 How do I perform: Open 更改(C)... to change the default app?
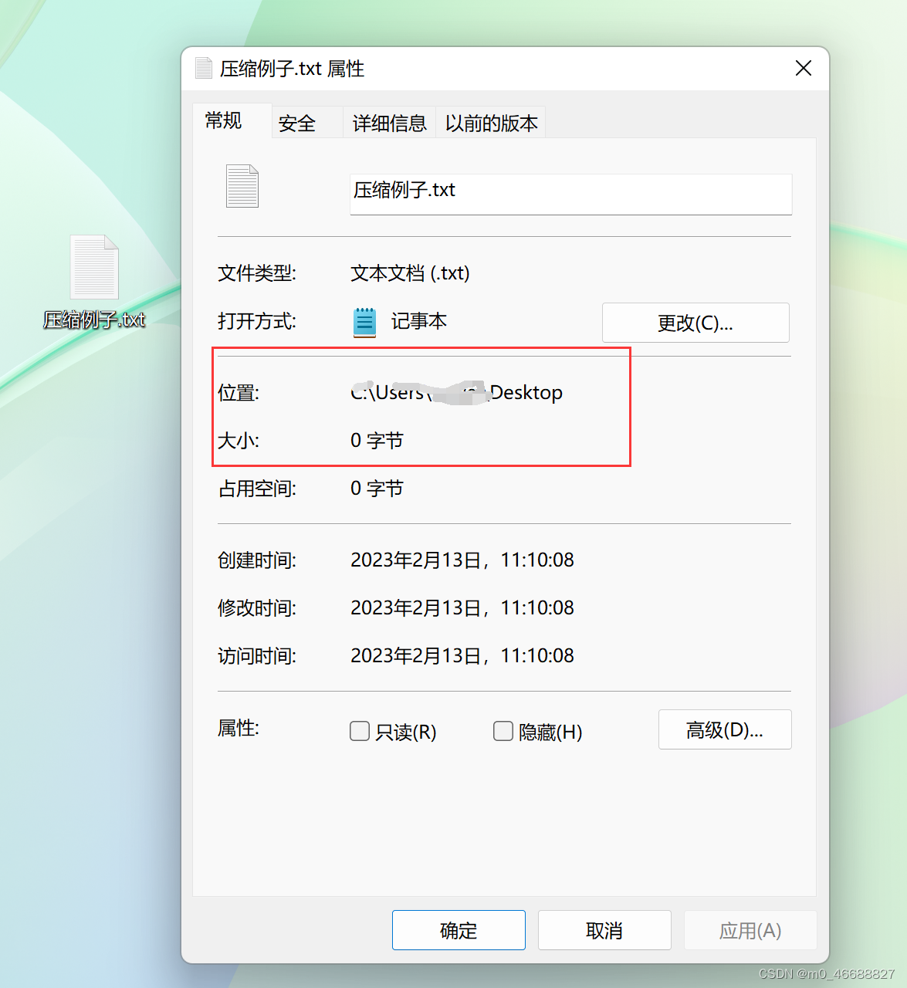click(694, 323)
